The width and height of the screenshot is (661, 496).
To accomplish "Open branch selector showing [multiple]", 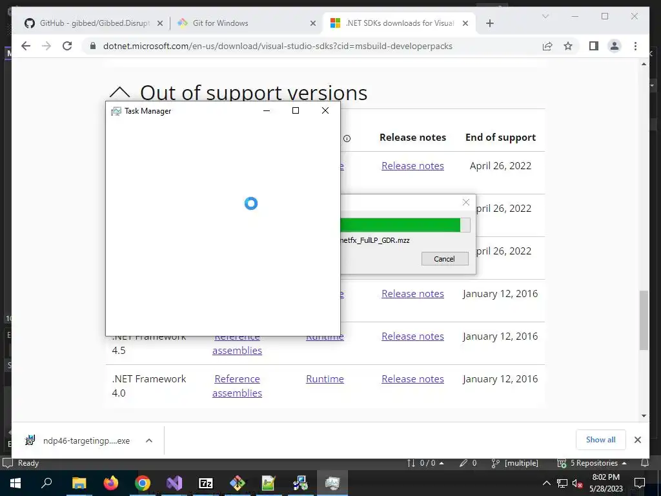I will 514,463.
